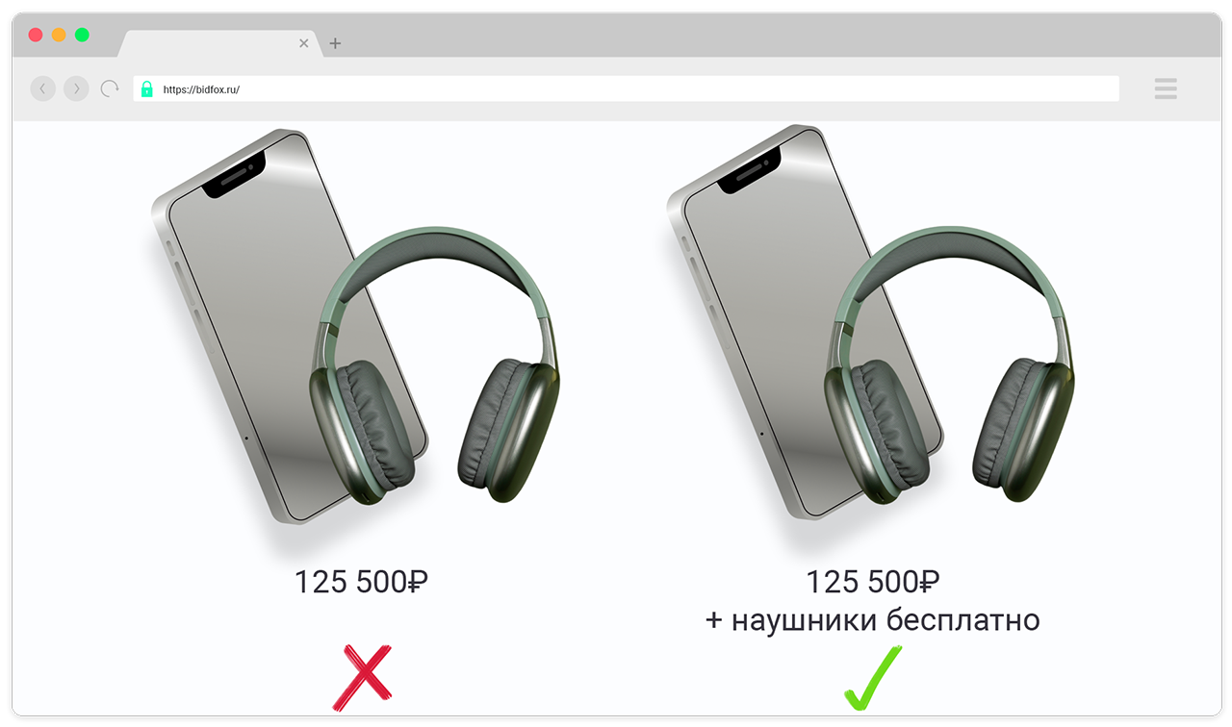Click the right 125 500₽ price
1232x727 pixels.
pos(872,582)
